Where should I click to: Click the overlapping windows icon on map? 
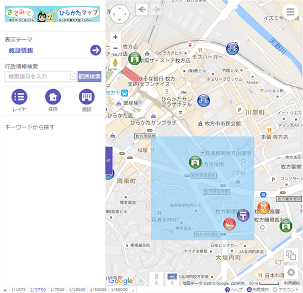click(x=291, y=255)
